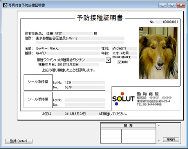Click the empty second LotNo. field
The height and width of the screenshot is (149, 188).
click(x=85, y=100)
